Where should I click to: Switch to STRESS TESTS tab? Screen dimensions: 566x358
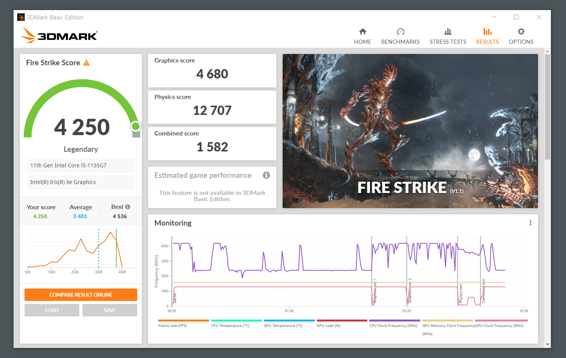pos(448,36)
